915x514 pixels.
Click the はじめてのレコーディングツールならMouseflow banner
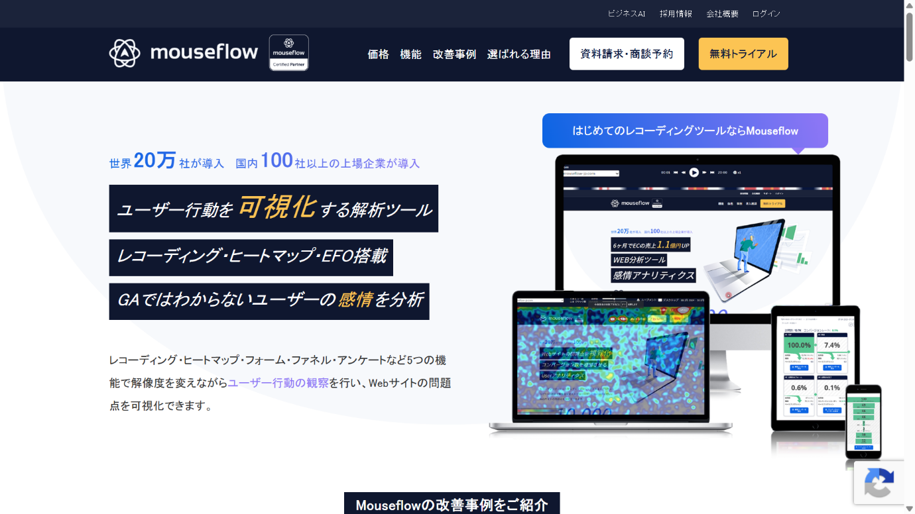(685, 130)
